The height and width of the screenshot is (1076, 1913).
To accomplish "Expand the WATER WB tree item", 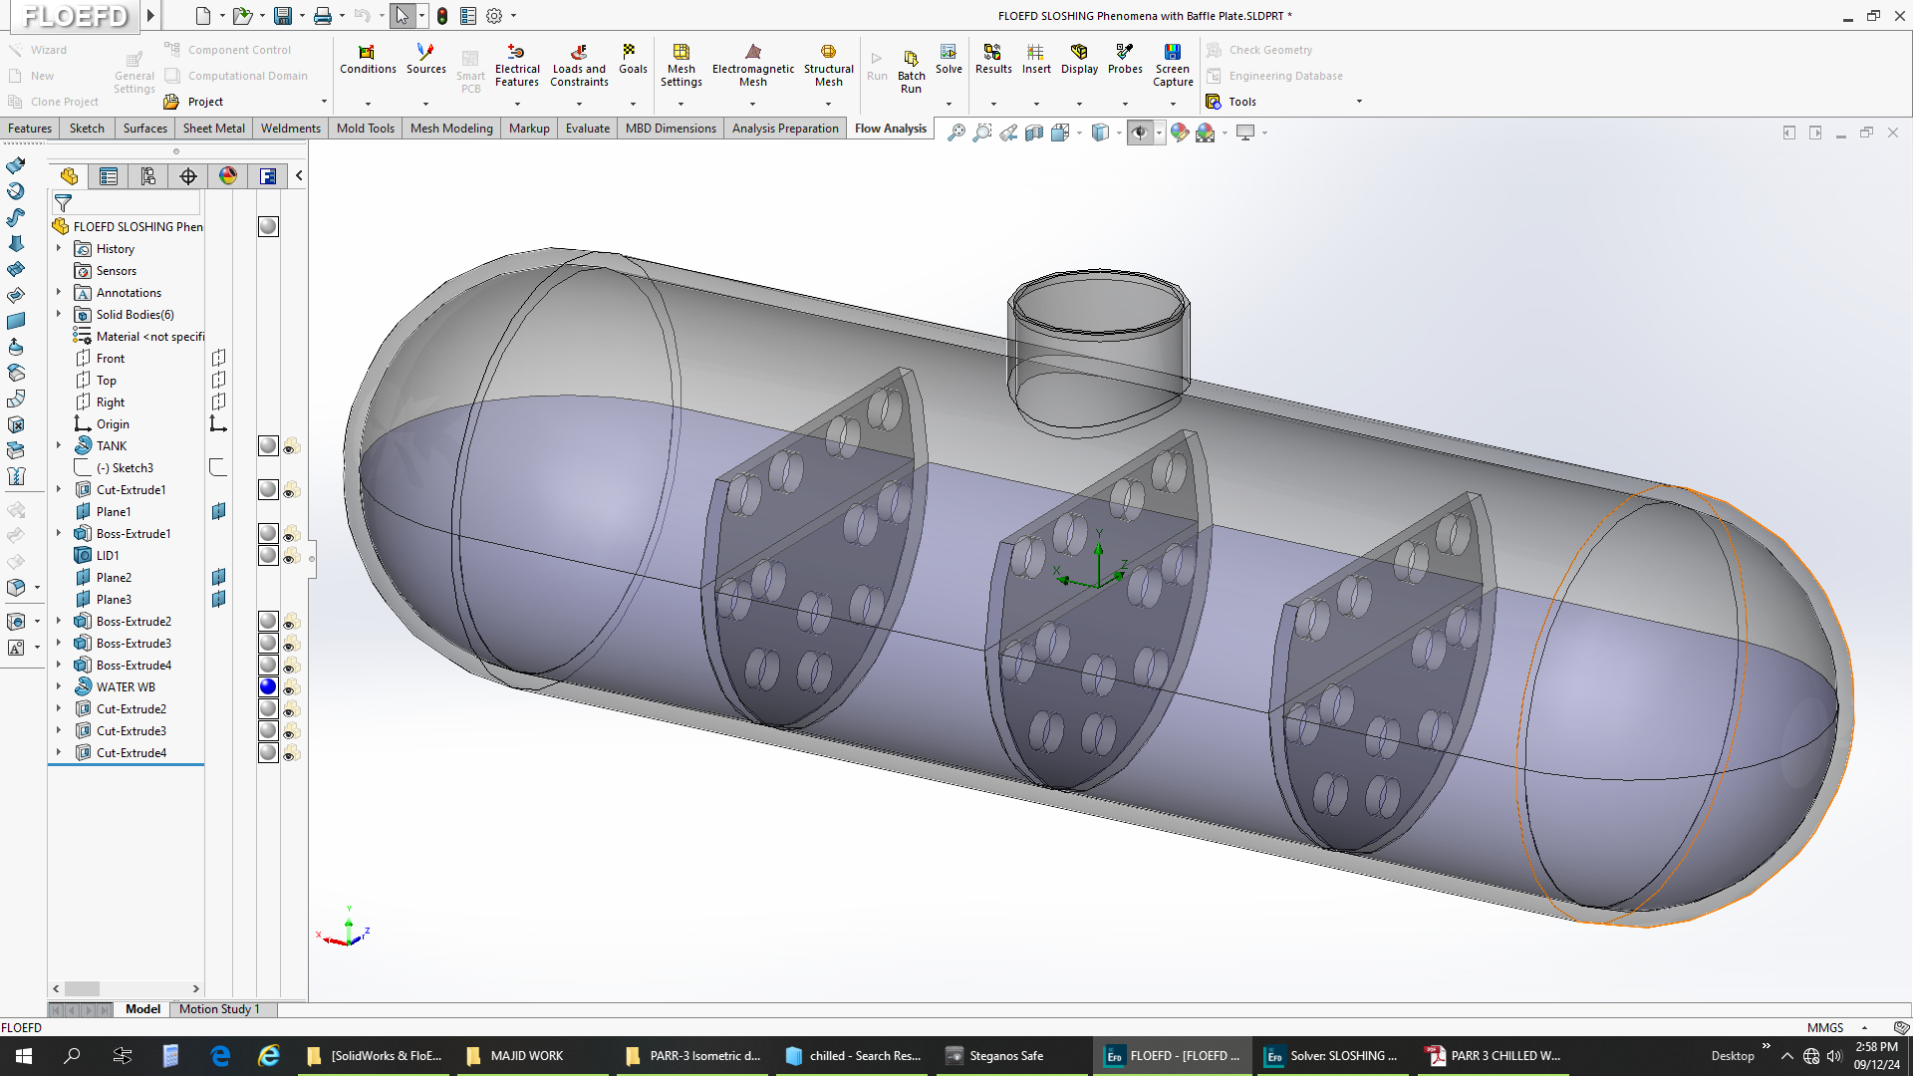I will pyautogui.click(x=59, y=687).
